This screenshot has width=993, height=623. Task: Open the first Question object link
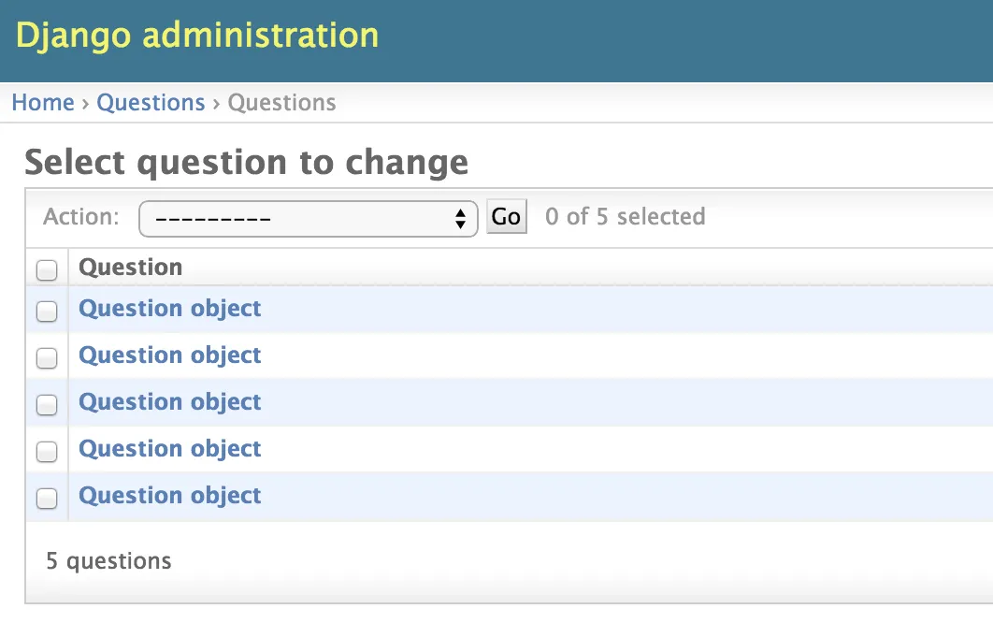(x=169, y=309)
